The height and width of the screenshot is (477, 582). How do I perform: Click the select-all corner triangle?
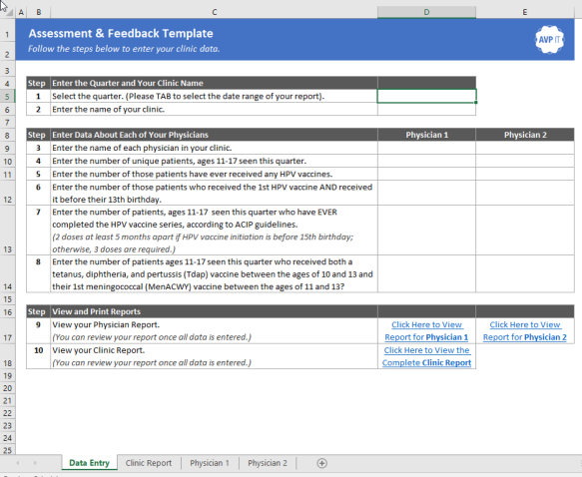coord(8,12)
